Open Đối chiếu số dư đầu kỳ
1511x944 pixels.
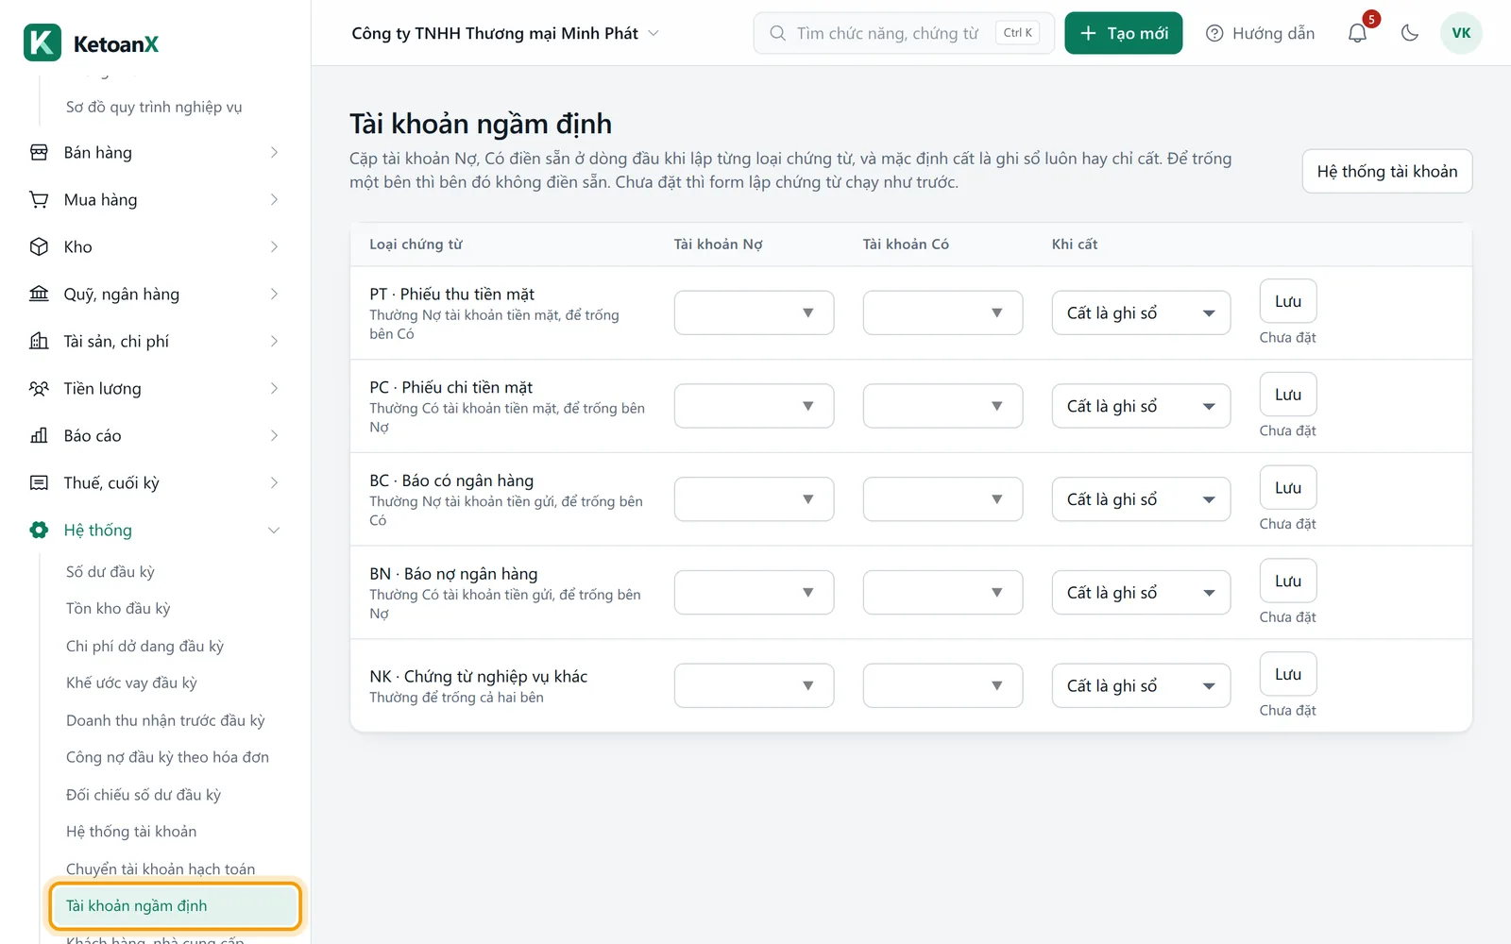(144, 794)
